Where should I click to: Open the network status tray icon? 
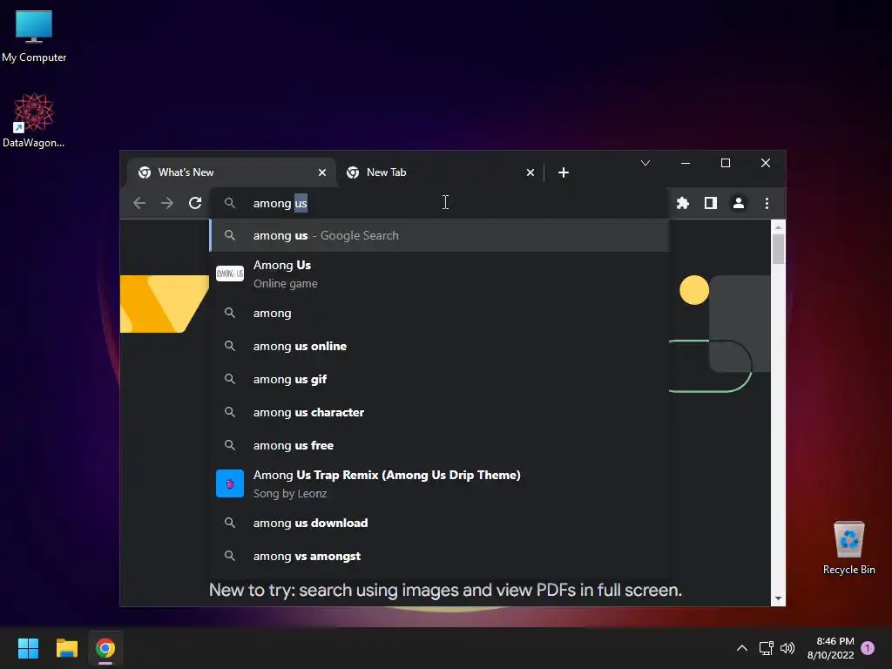(767, 648)
